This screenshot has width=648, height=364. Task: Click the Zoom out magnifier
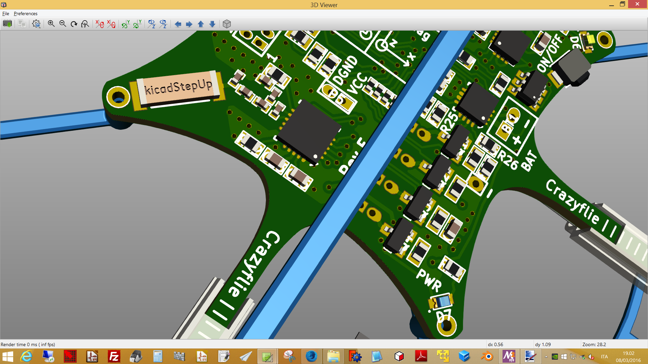point(62,24)
